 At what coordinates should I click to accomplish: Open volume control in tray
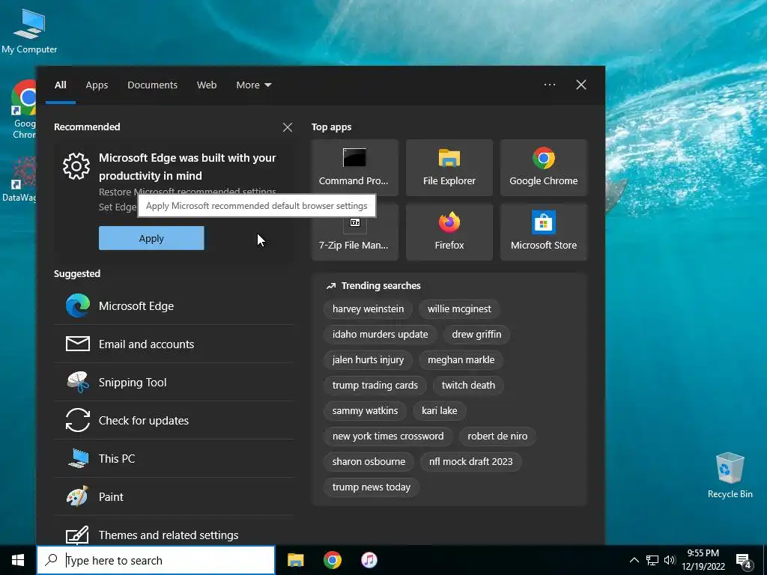tap(670, 560)
